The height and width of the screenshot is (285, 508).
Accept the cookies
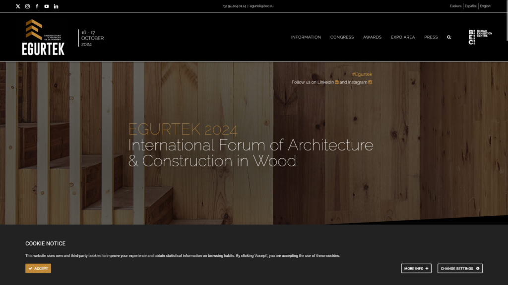(x=38, y=269)
